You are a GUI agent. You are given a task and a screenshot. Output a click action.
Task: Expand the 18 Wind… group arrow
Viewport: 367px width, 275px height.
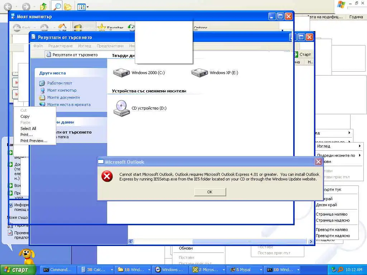(149, 270)
